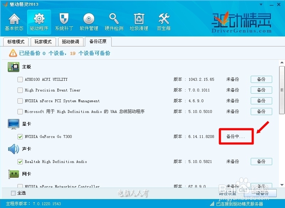Click 备份 for Realtek High Definition Audio
The height and width of the screenshot is (208, 285).
[x=261, y=162]
